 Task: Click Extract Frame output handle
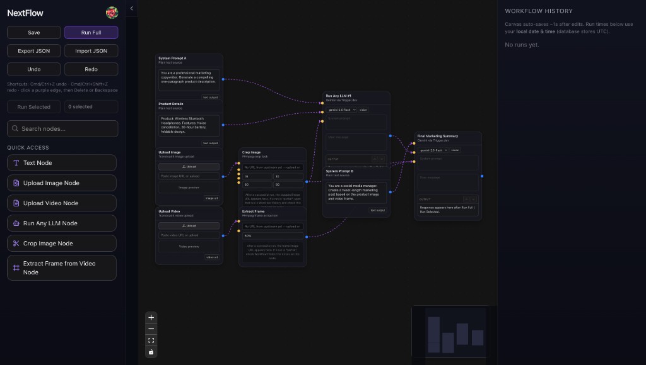tap(307, 237)
